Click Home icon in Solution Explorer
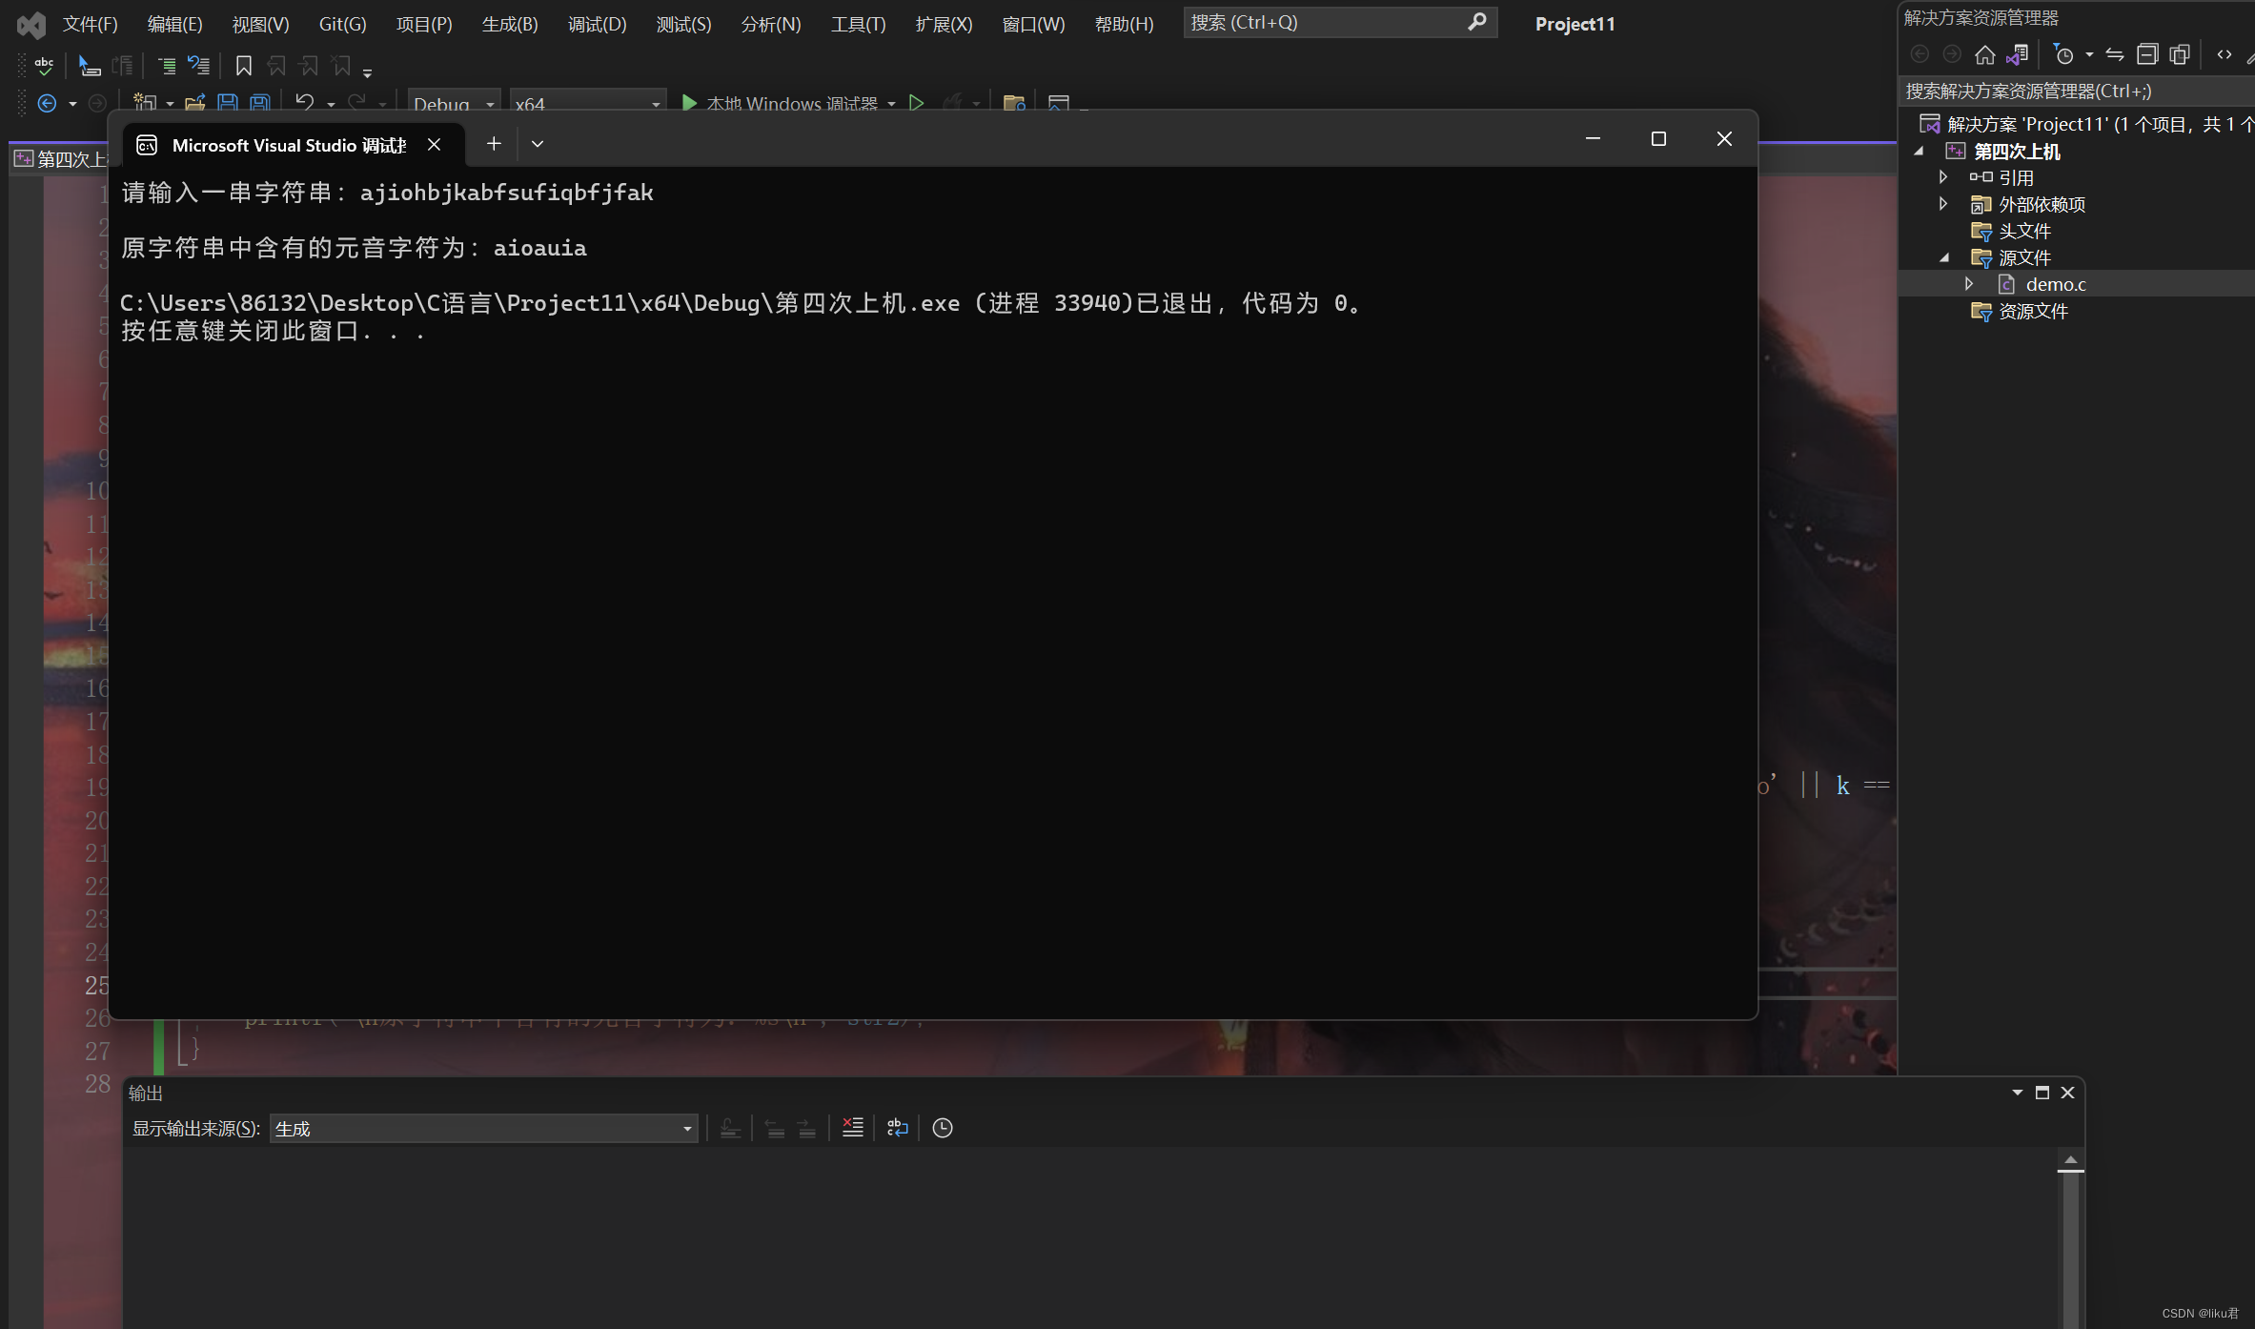The width and height of the screenshot is (2255, 1329). 1984,55
